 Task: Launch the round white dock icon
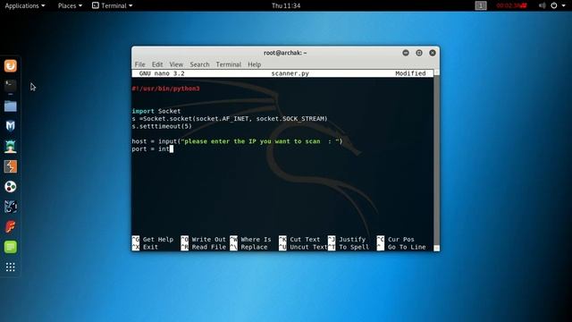click(x=10, y=187)
